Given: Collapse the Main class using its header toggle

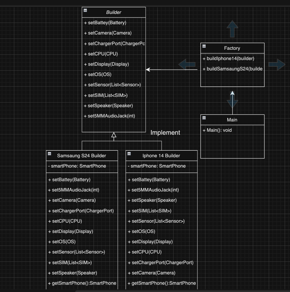Looking at the screenshot, I should coord(204,117).
